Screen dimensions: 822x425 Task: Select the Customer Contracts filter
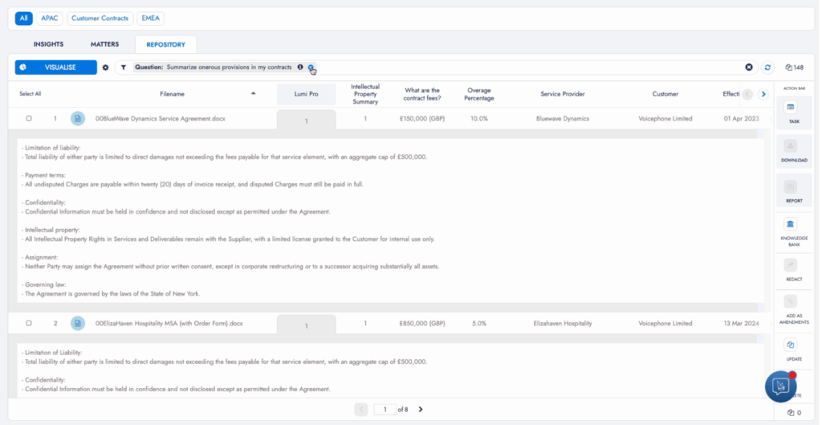(x=100, y=18)
